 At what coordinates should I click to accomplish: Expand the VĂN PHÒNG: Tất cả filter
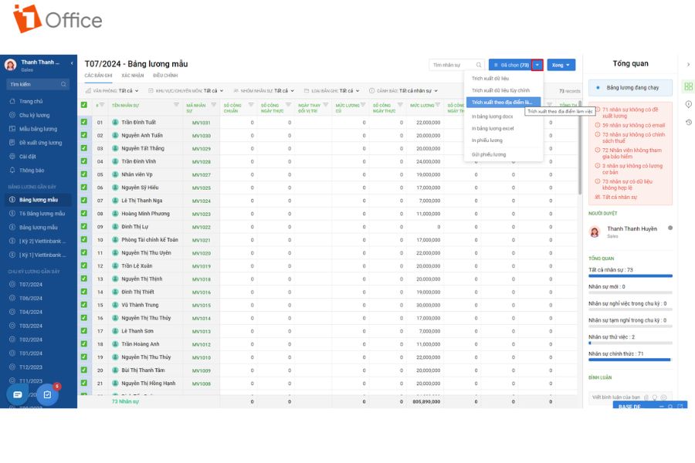click(112, 91)
